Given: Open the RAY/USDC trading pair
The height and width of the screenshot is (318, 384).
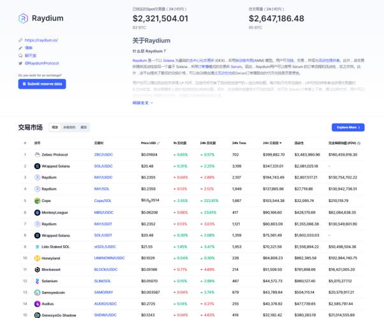Looking at the screenshot, I should pos(103,177).
